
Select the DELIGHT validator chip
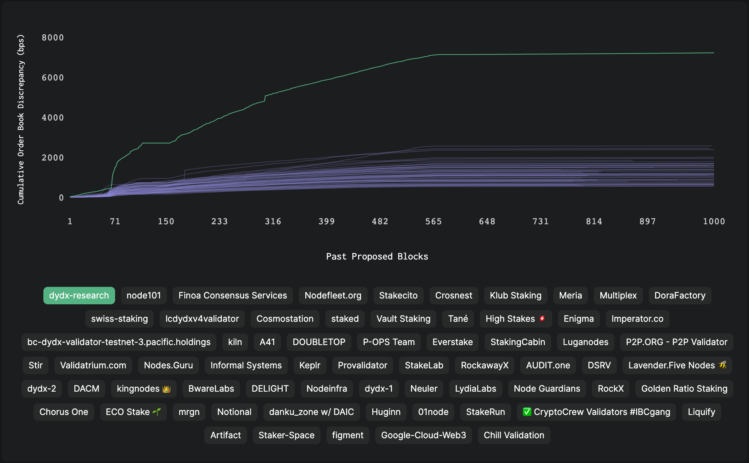point(270,388)
